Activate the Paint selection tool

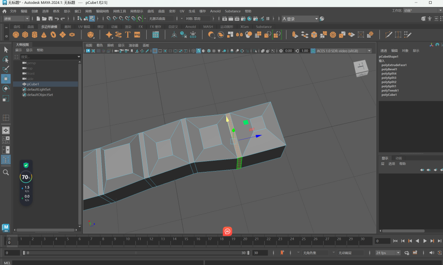pos(6,69)
